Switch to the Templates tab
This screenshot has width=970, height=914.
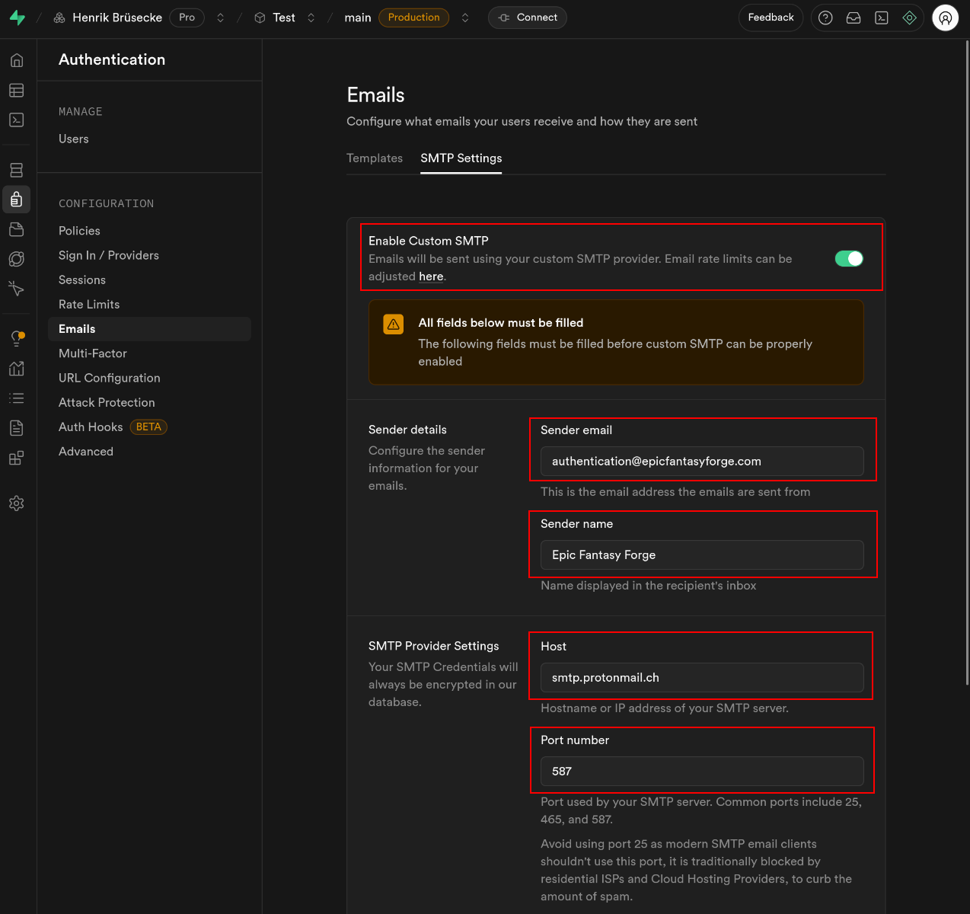[x=375, y=158]
